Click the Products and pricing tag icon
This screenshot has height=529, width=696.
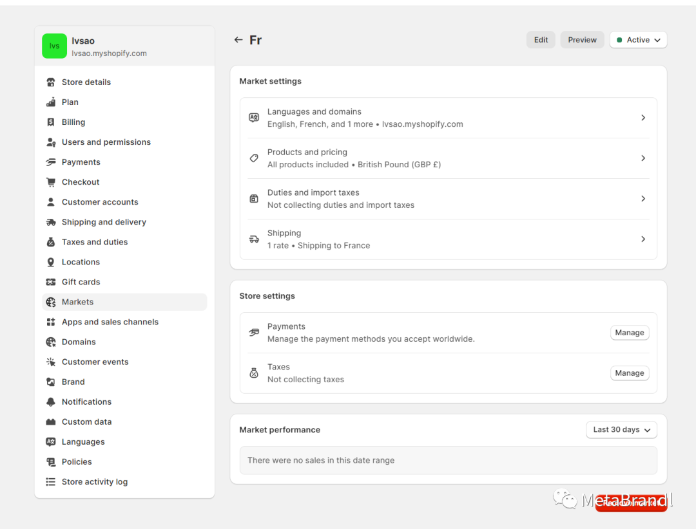254,158
